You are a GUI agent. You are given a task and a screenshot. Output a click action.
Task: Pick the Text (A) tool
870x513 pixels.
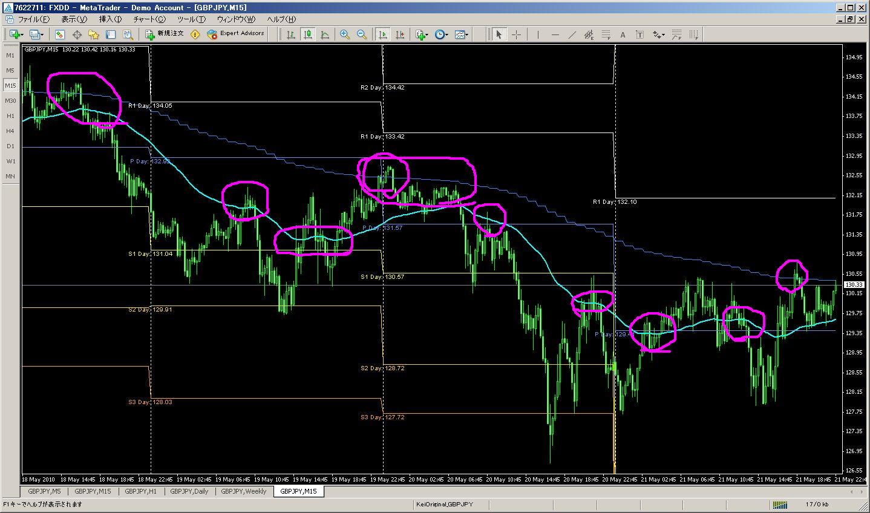623,34
